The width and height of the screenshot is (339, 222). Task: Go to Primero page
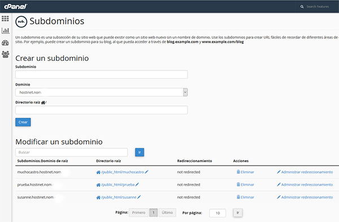pyautogui.click(x=138, y=213)
